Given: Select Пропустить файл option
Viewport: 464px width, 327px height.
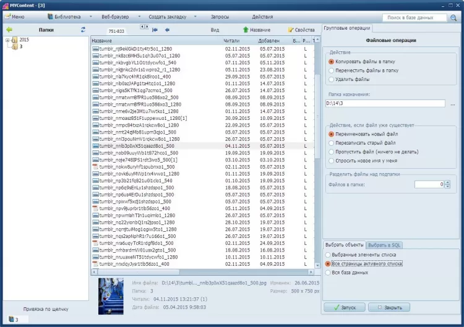Looking at the screenshot, I should pos(374,152).
